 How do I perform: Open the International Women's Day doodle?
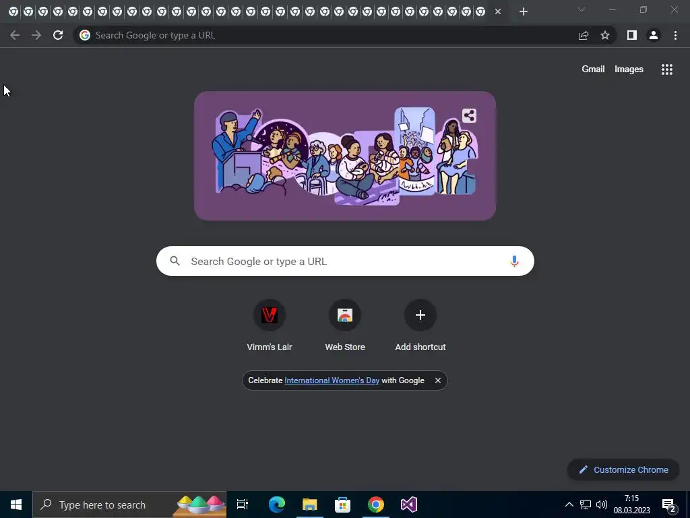[345, 156]
